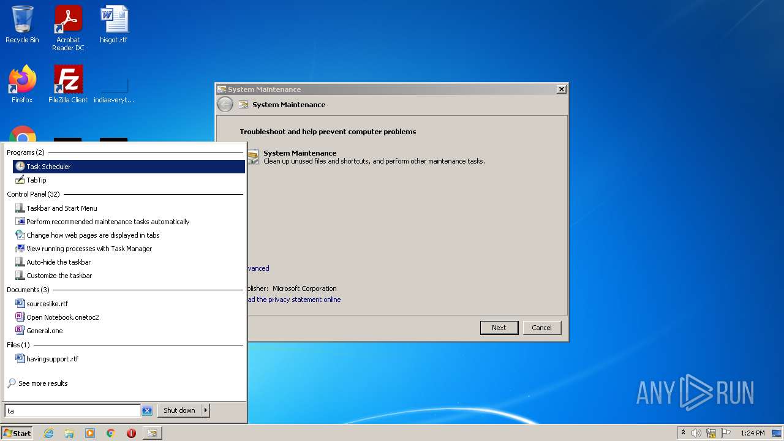The image size is (784, 441).
Task: Click the Show desktop button
Action: click(777, 433)
